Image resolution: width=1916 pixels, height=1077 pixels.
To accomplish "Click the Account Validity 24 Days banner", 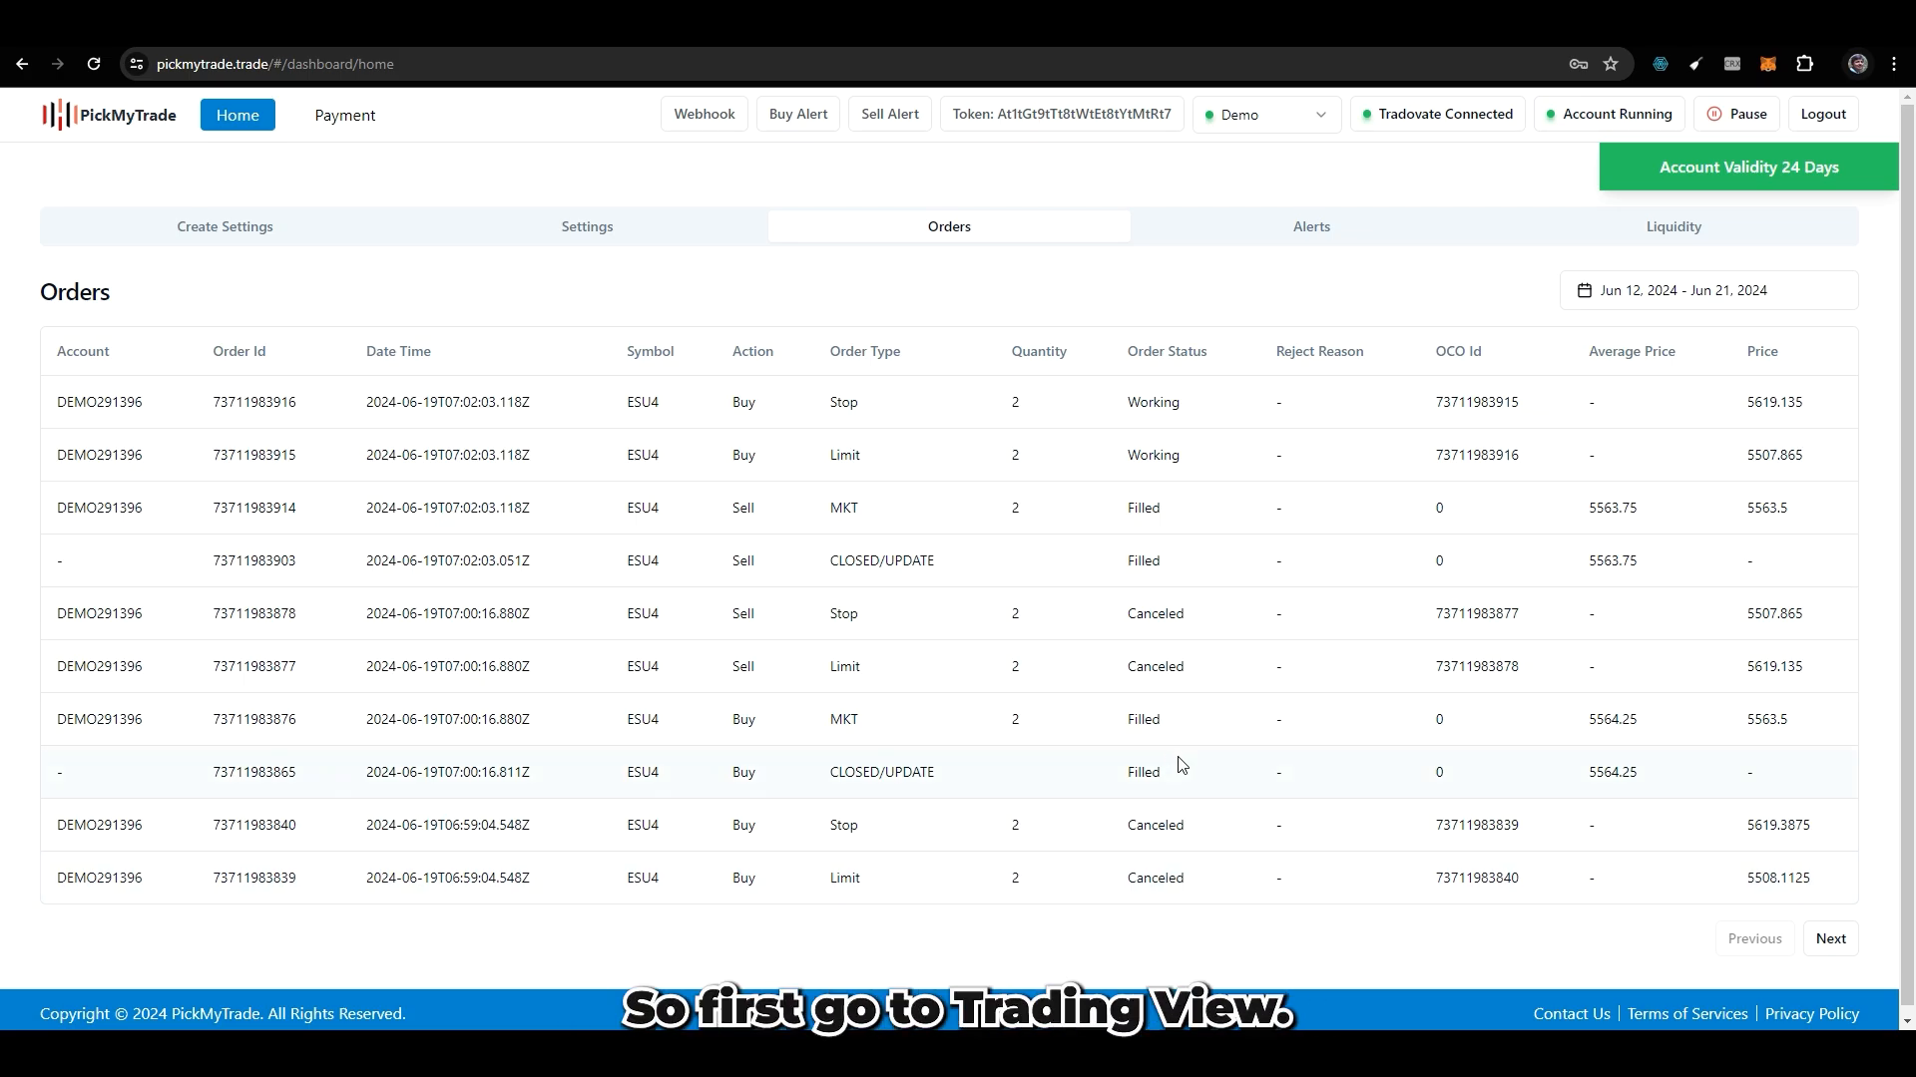I will 1749,167.
